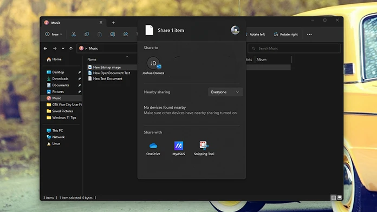Open Windows 11 Tips folder
The height and width of the screenshot is (212, 377).
point(62,117)
